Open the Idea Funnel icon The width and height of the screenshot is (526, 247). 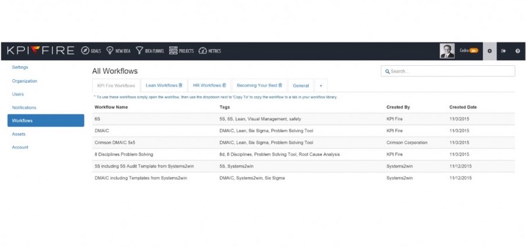click(139, 51)
